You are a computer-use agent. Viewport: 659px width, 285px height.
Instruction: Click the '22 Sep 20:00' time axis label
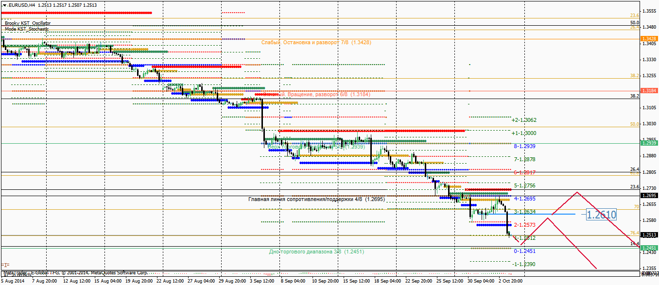418,281
